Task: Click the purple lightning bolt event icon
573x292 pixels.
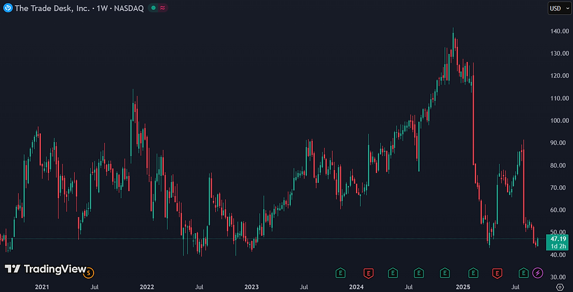Action: click(537, 272)
